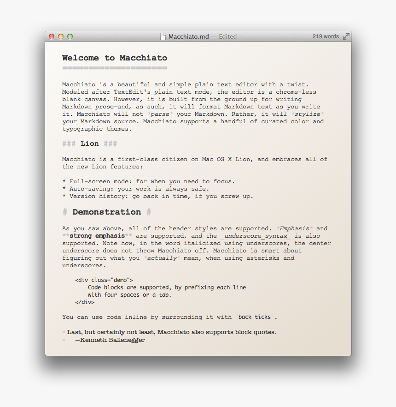Click the italic word 'parse'
The height and width of the screenshot is (407, 396).
[x=160, y=114]
